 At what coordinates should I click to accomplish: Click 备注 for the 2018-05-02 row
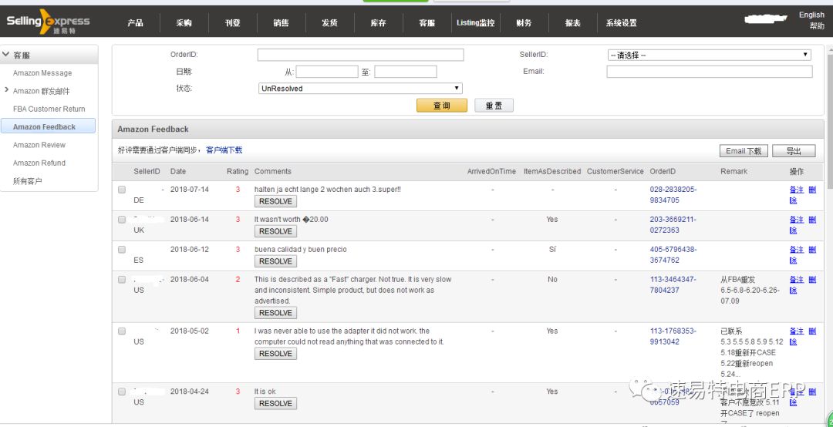pyautogui.click(x=796, y=331)
